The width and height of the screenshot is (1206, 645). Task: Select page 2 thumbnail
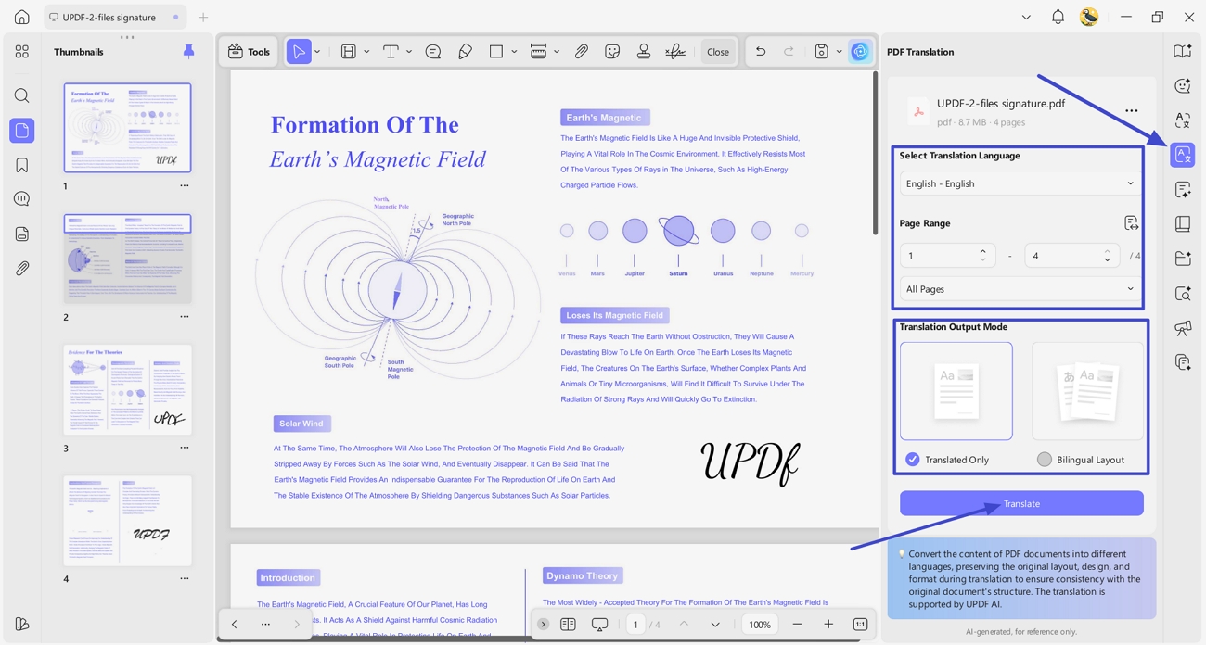click(128, 259)
